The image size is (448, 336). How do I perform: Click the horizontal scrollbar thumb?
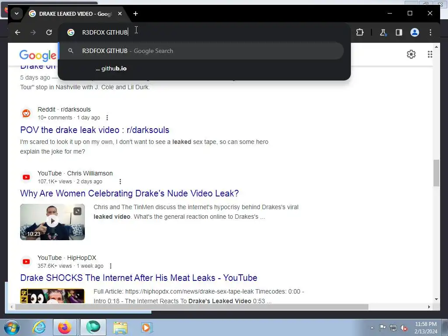point(192,307)
